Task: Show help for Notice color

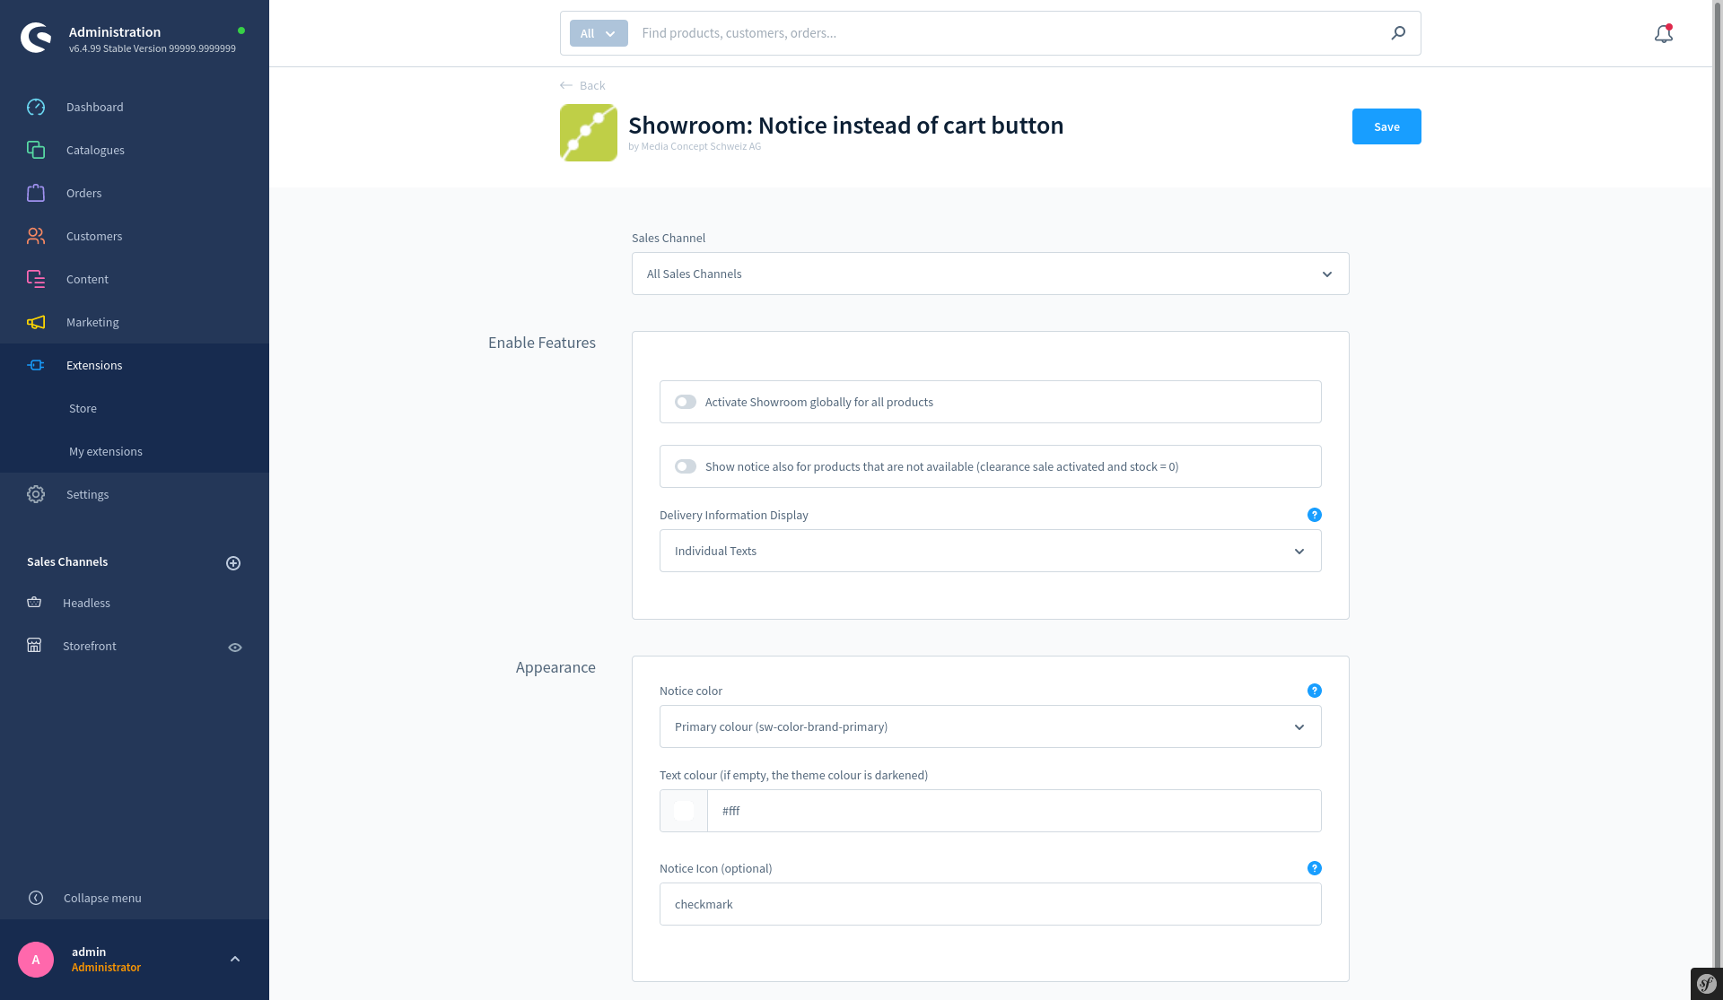Action: 1315,691
